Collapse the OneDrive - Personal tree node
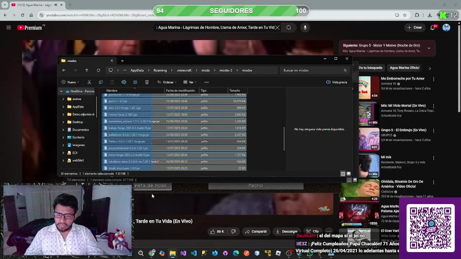Image resolution: width=461 pixels, height=259 pixels. pyautogui.click(x=61, y=91)
